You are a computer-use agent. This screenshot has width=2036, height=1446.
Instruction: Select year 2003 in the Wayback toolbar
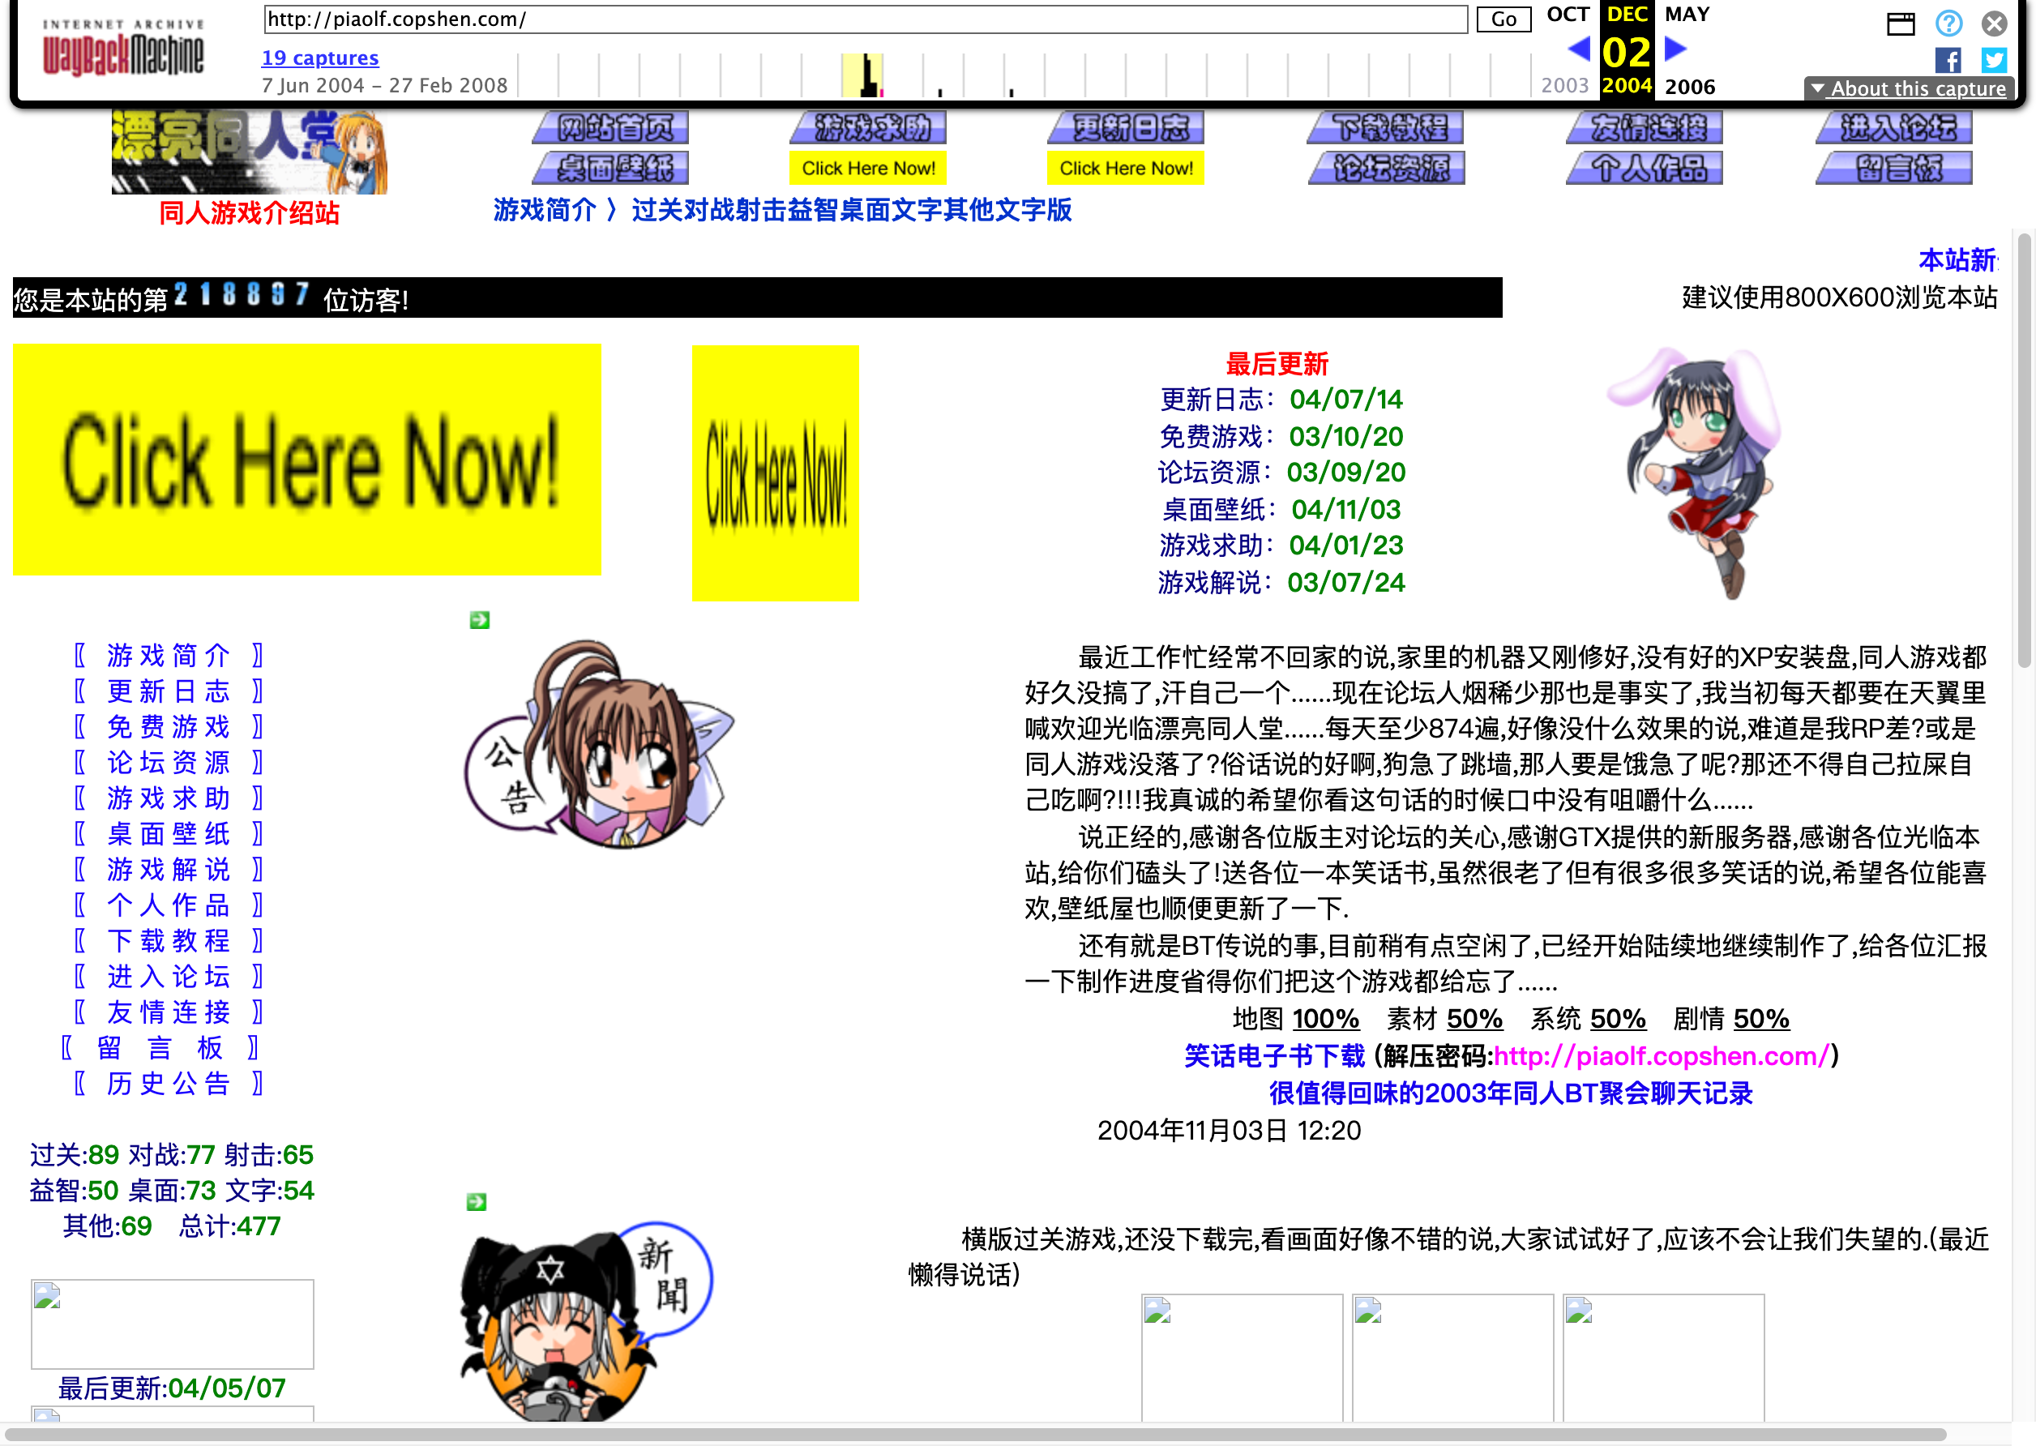click(x=1565, y=85)
